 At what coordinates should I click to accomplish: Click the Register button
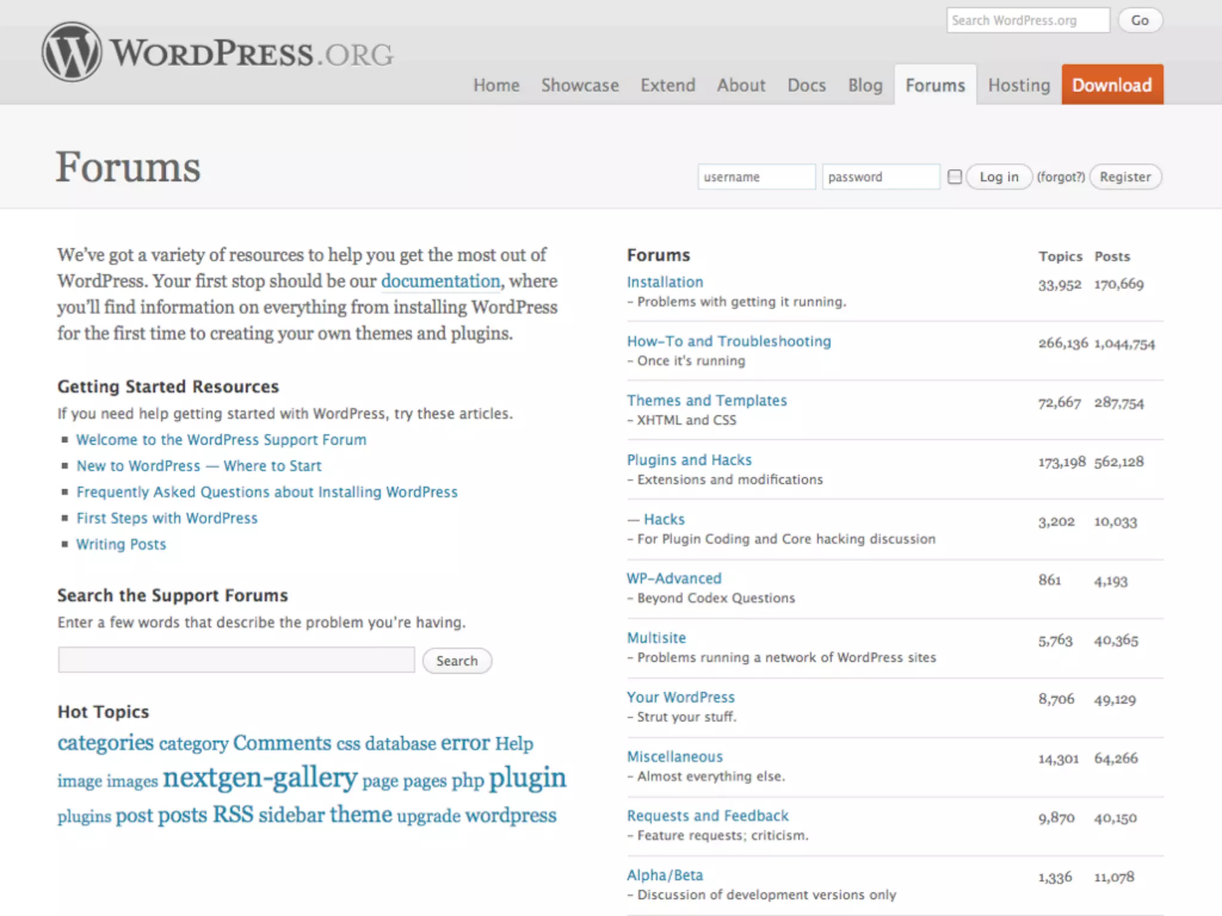pyautogui.click(x=1125, y=177)
